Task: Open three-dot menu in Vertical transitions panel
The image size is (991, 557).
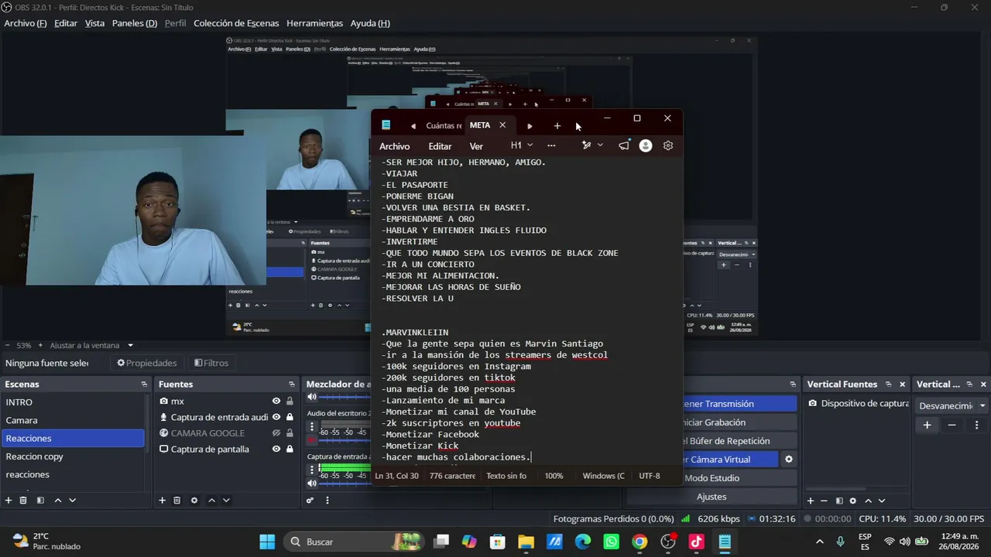Action: 976,425
